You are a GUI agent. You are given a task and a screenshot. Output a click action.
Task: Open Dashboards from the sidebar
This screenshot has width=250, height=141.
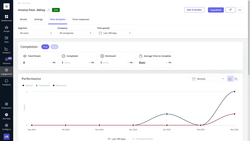pyautogui.click(x=6, y=18)
